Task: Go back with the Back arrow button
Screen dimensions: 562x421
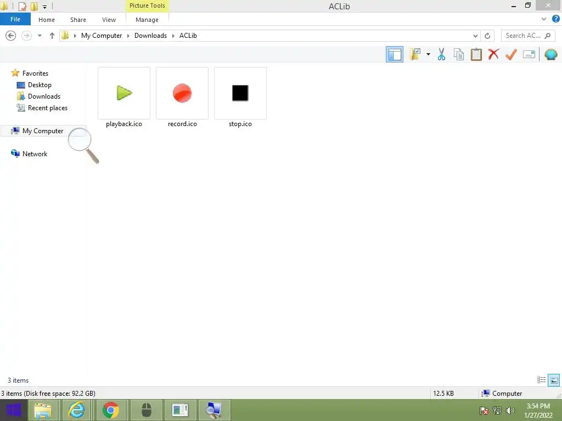Action: click(x=11, y=36)
